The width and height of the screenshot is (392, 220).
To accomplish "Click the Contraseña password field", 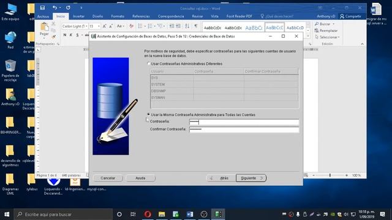I will tap(244, 122).
